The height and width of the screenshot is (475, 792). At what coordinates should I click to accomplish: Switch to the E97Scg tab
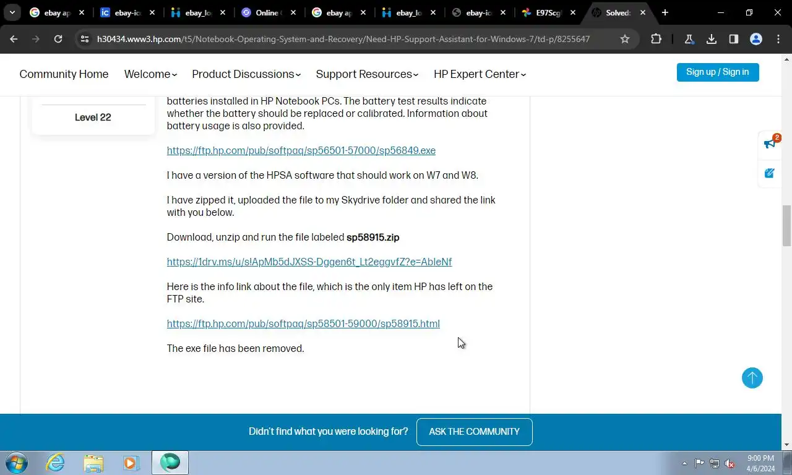click(x=548, y=12)
